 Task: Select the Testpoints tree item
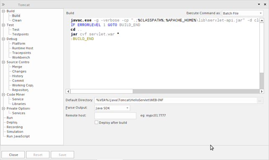point(20,34)
